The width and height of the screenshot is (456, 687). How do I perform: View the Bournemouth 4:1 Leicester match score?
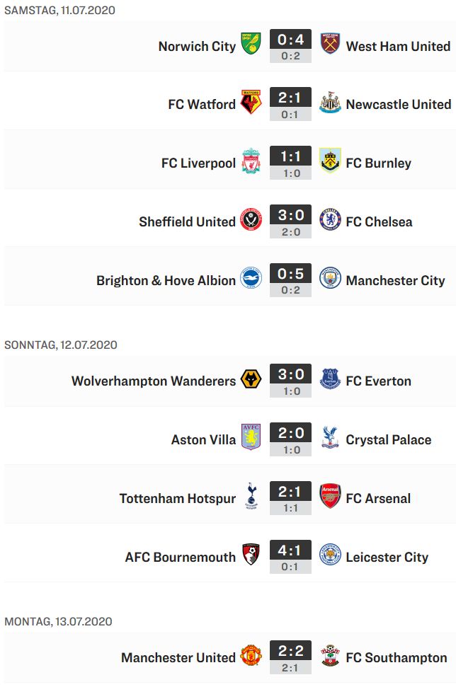coord(290,556)
